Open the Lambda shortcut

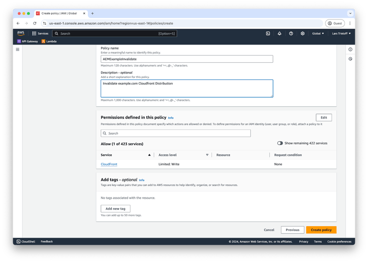(x=49, y=41)
